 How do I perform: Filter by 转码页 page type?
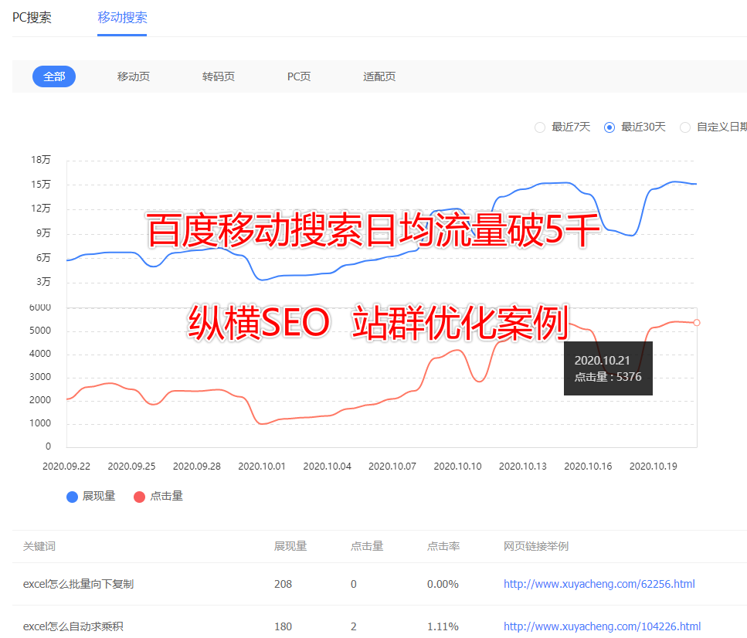click(218, 76)
